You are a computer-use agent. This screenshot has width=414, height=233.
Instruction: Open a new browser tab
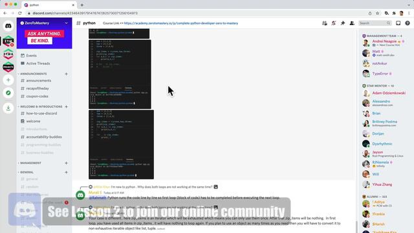click(x=82, y=5)
